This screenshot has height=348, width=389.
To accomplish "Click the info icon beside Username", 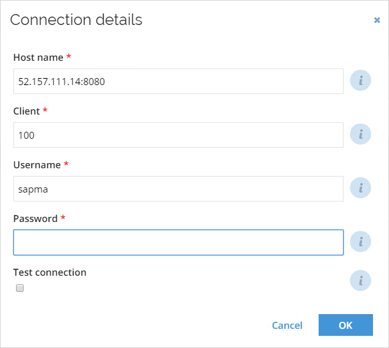I will click(360, 188).
